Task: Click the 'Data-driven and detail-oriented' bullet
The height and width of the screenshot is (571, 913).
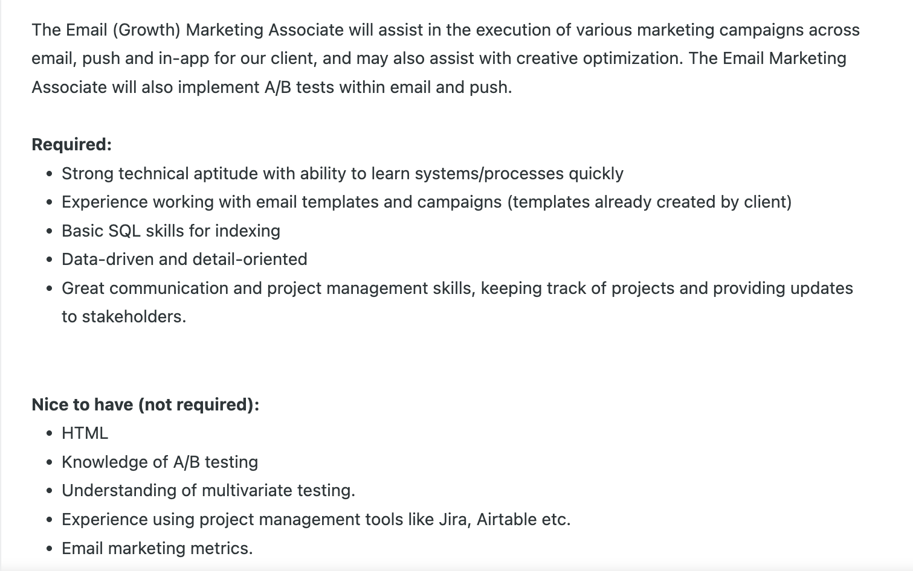Action: pyautogui.click(x=184, y=260)
